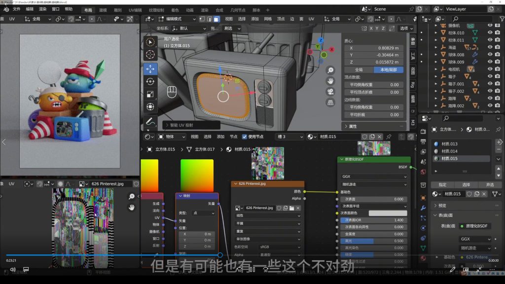Click the camera view icon in viewport
The width and height of the screenshot is (505, 284).
pos(330,92)
